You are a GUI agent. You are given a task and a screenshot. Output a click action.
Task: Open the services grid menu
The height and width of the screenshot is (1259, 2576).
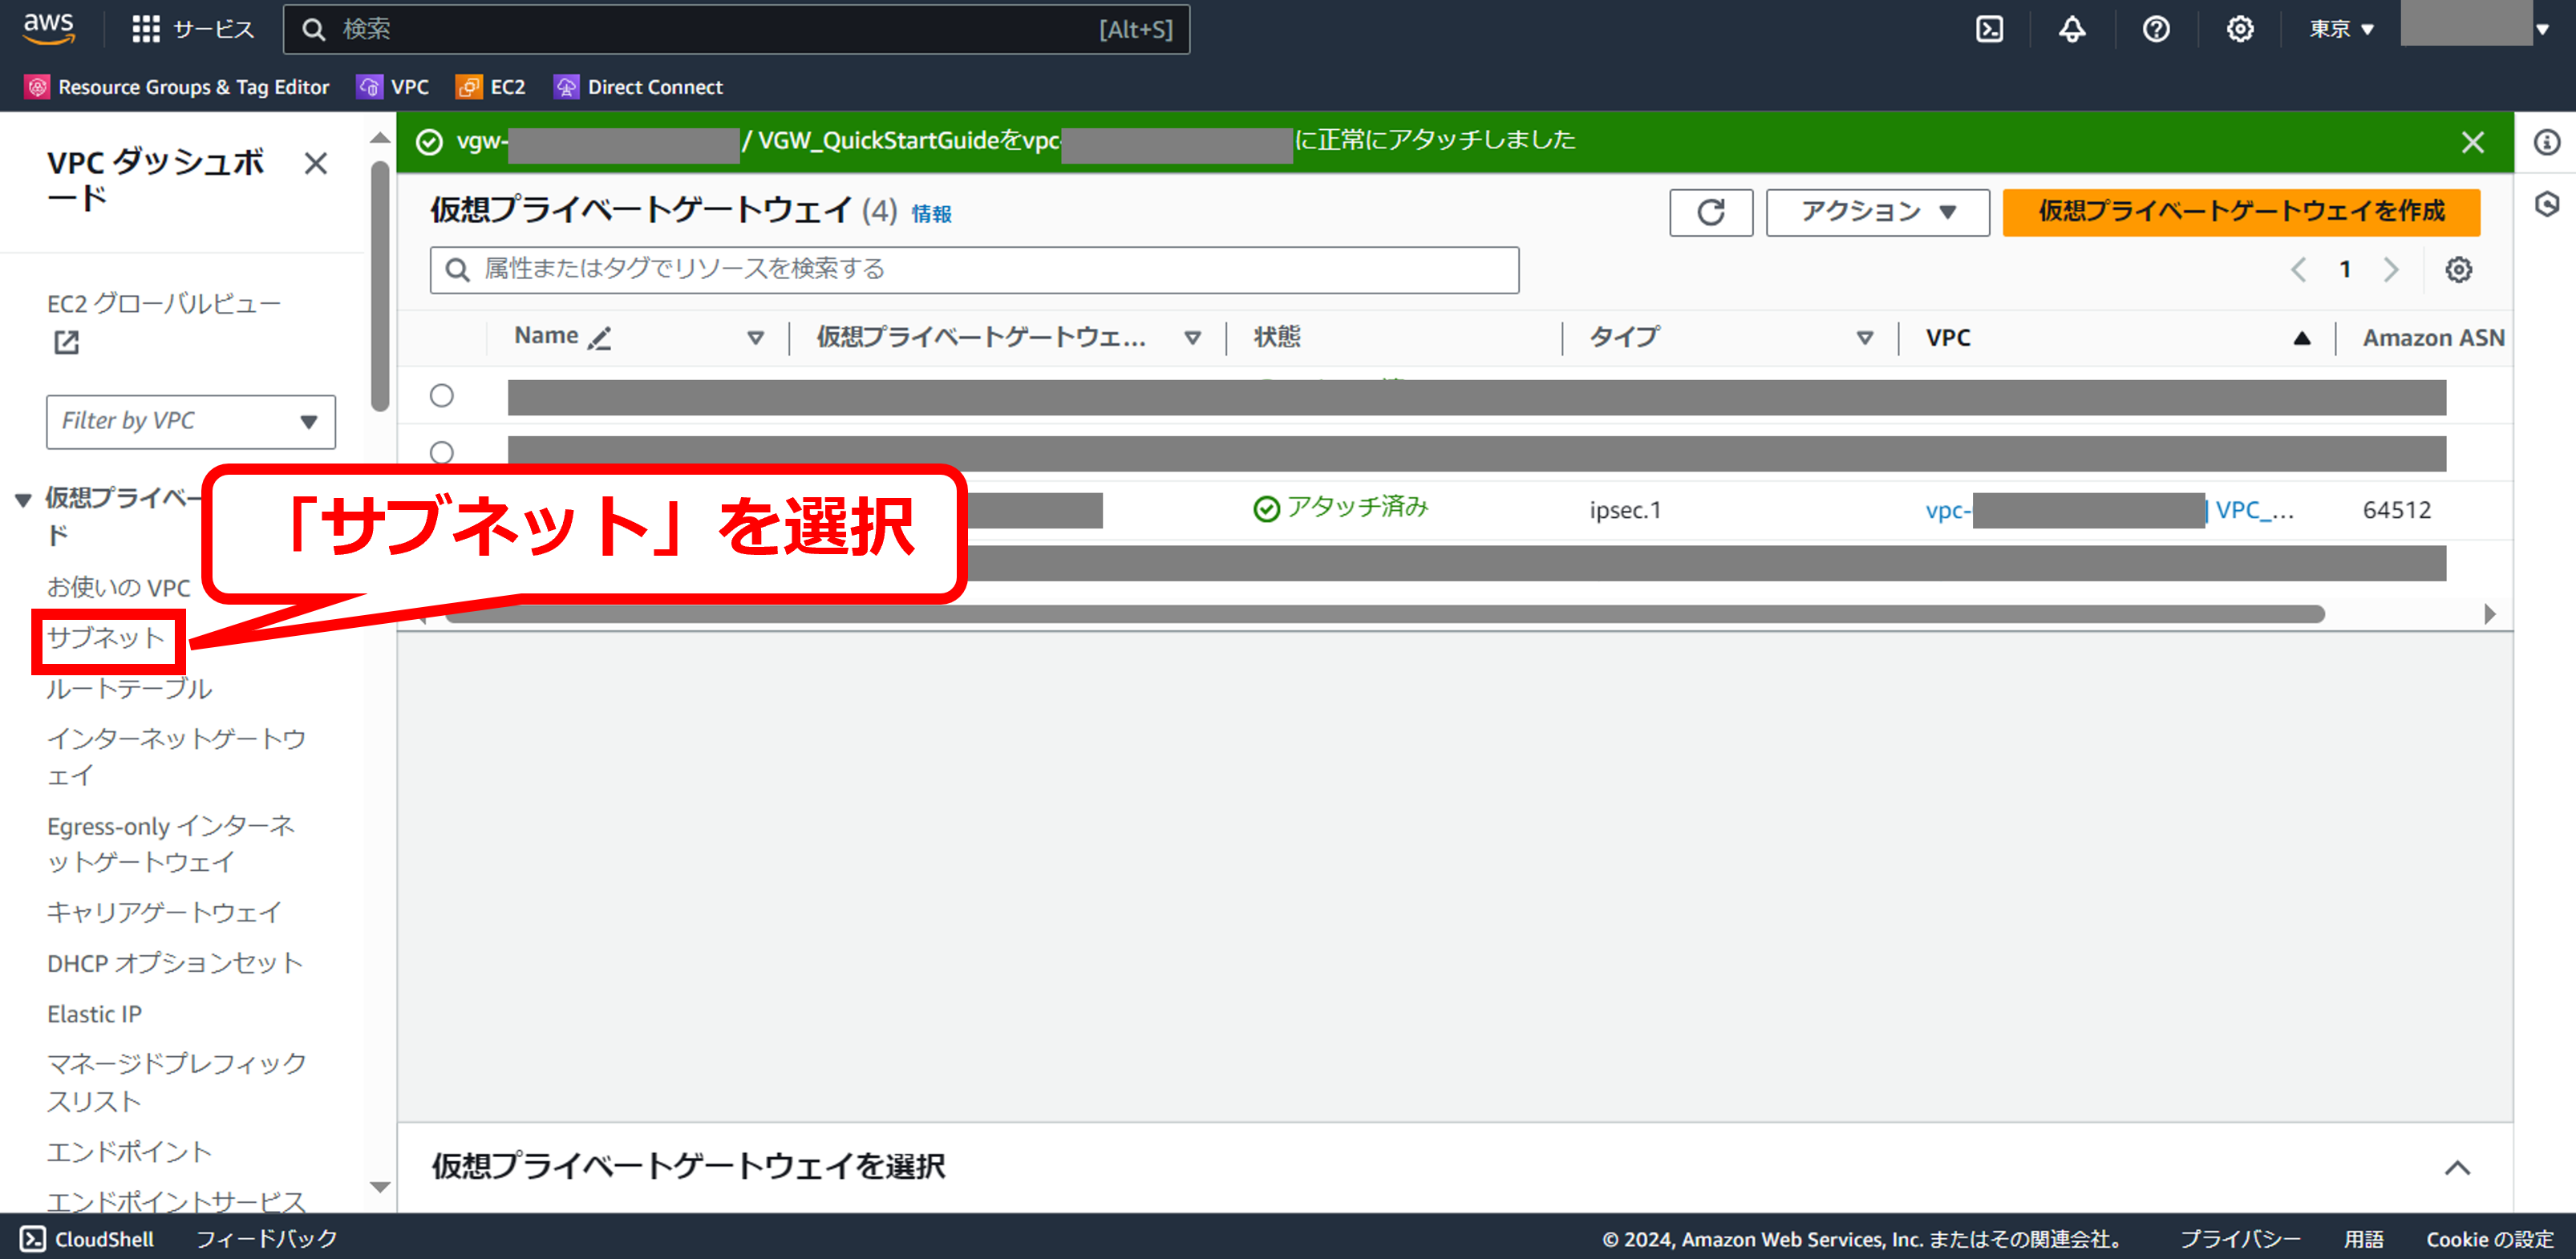(146, 29)
